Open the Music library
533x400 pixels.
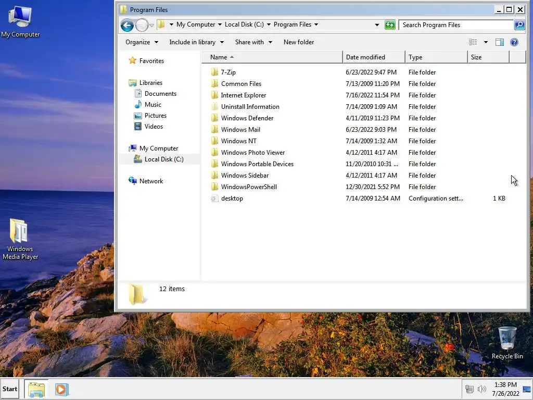point(153,104)
